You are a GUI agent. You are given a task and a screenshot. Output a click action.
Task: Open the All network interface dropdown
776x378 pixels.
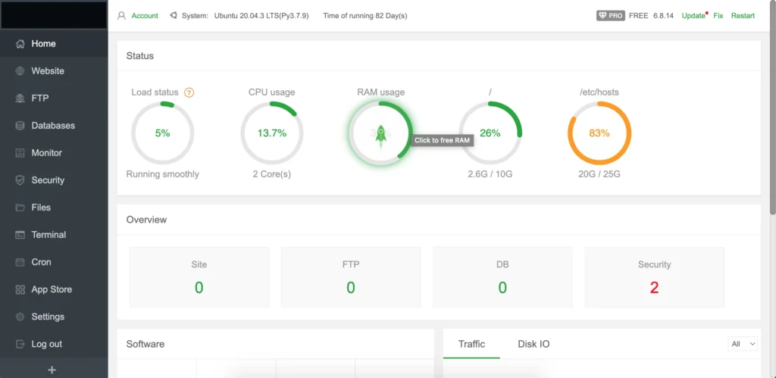pyautogui.click(x=743, y=344)
